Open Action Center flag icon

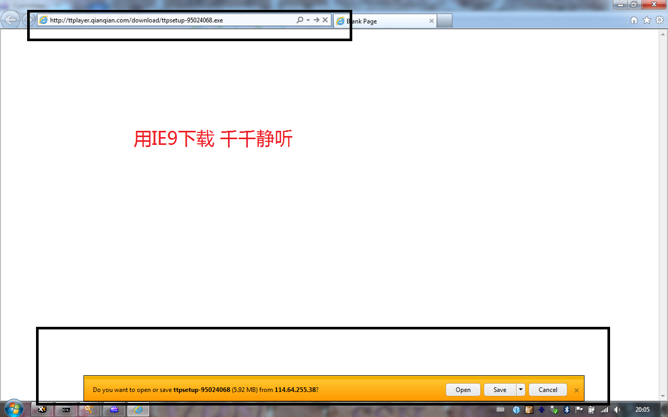pos(579,410)
